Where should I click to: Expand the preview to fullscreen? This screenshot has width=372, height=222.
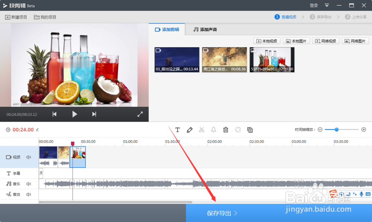point(140,114)
